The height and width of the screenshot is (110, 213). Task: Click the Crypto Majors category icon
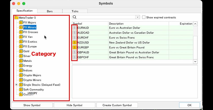coord(21,75)
